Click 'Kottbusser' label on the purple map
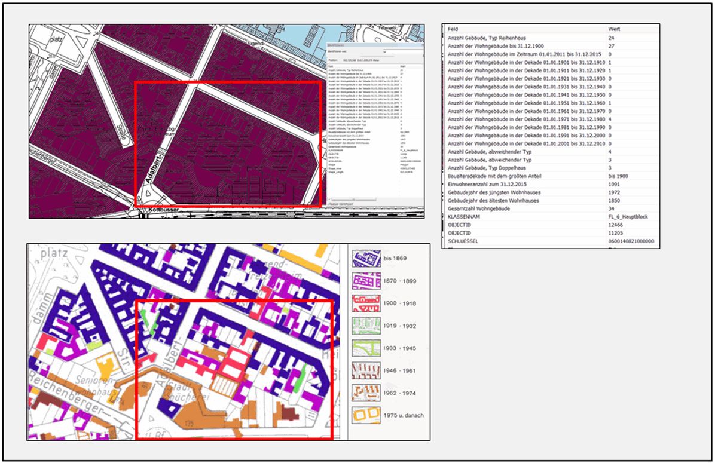This screenshot has height=463, width=715. click(164, 210)
